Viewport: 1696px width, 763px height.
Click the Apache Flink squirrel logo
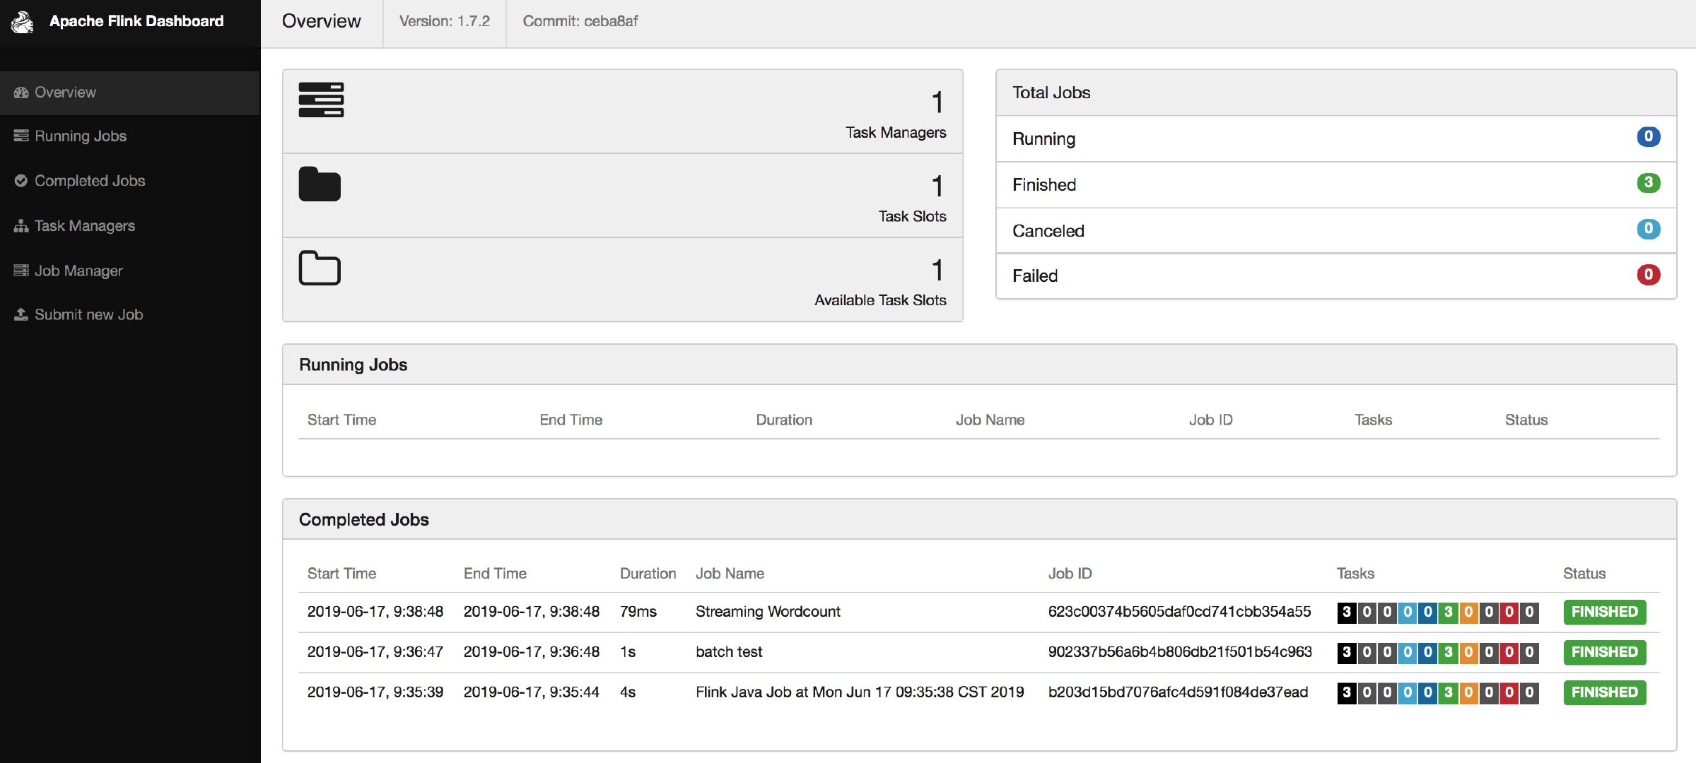(x=22, y=22)
